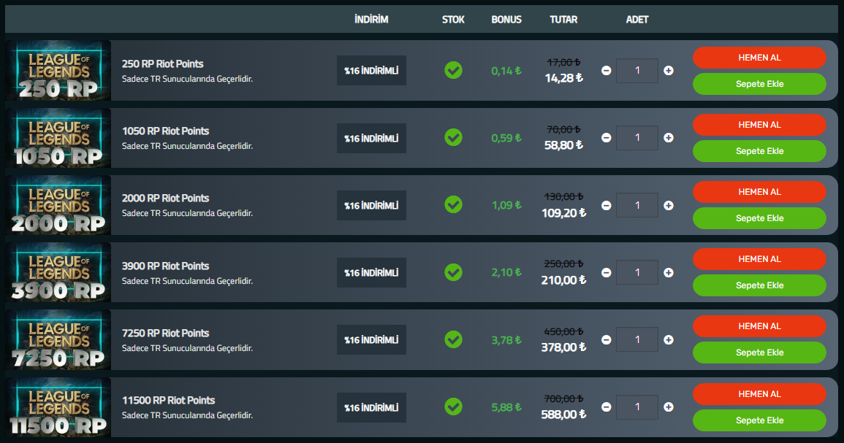The width and height of the screenshot is (844, 443).
Task: Decrease quantity for 1050 RP Riot Points
Action: coord(606,138)
